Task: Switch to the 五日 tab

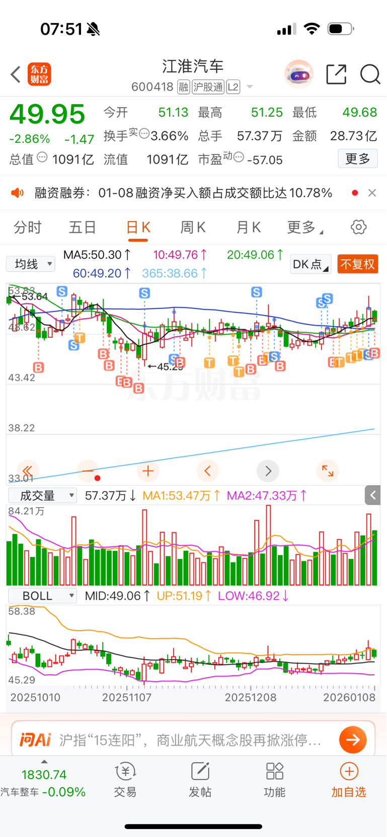Action: [83, 227]
